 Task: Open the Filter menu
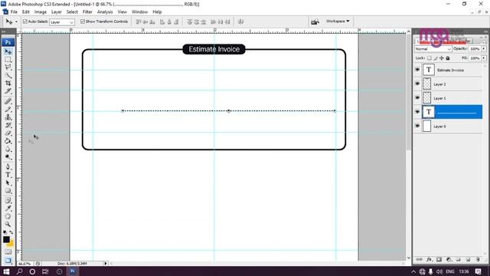tap(87, 12)
